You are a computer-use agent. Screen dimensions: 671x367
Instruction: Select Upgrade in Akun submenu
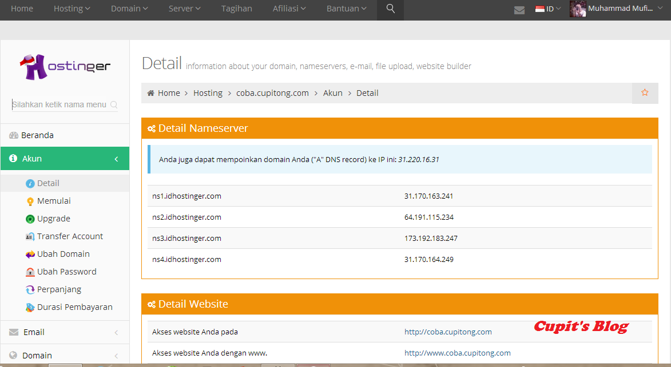click(x=54, y=219)
